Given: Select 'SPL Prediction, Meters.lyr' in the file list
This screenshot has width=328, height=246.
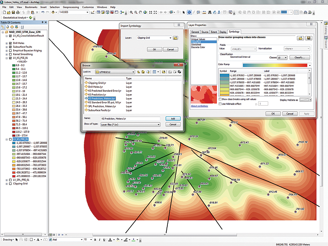Looking at the screenshot, I should point(102,106).
